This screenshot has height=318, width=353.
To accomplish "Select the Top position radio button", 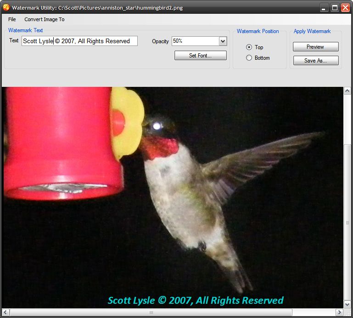I will tap(249, 47).
